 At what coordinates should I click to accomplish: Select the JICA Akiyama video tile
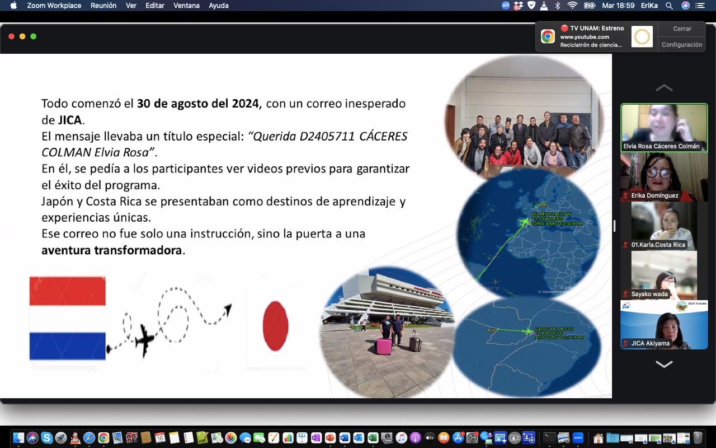click(664, 325)
